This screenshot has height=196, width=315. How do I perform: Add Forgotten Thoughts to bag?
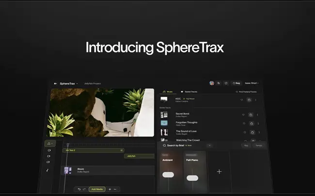252,123
